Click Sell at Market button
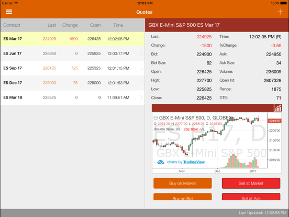Image resolution: width=289 pixels, height=217 pixels. coord(251,183)
